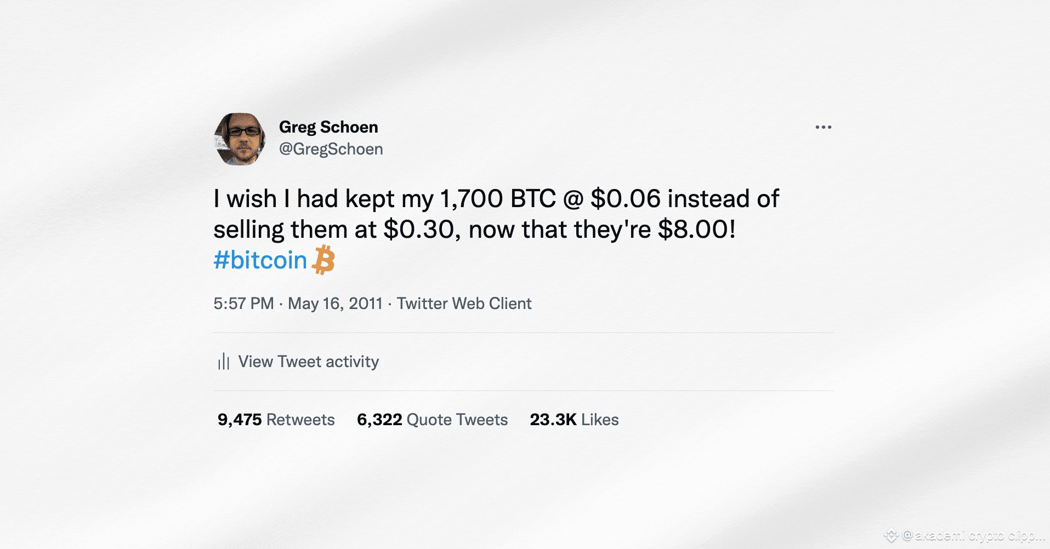
Task: Click the Twitter Web Client source label
Action: (464, 303)
